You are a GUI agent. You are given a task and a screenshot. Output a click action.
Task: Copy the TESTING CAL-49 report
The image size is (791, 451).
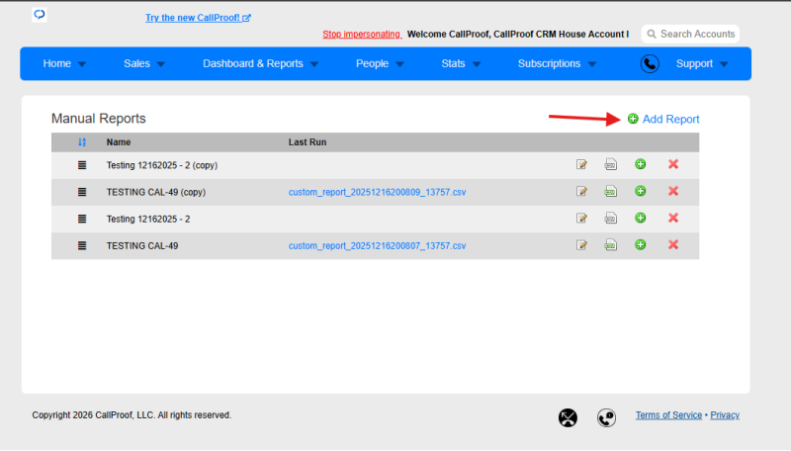tap(640, 244)
